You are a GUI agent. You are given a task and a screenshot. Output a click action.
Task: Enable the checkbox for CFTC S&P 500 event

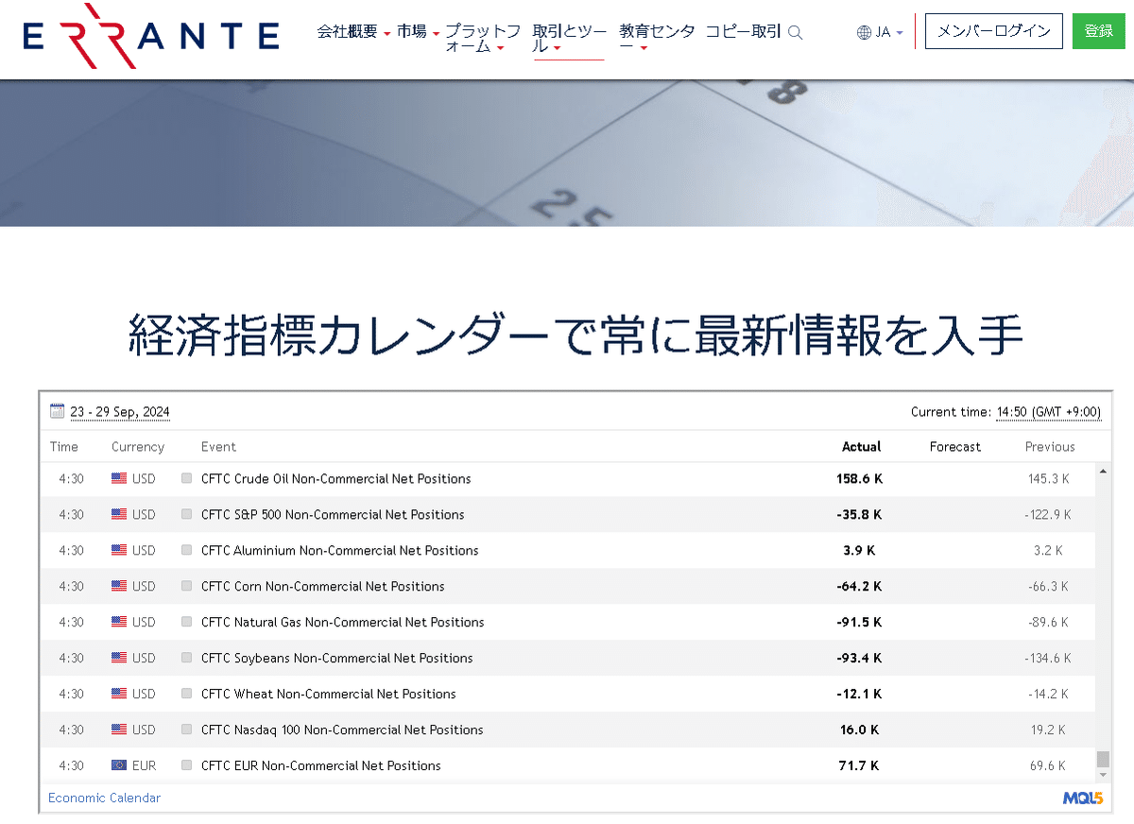pyautogui.click(x=186, y=514)
